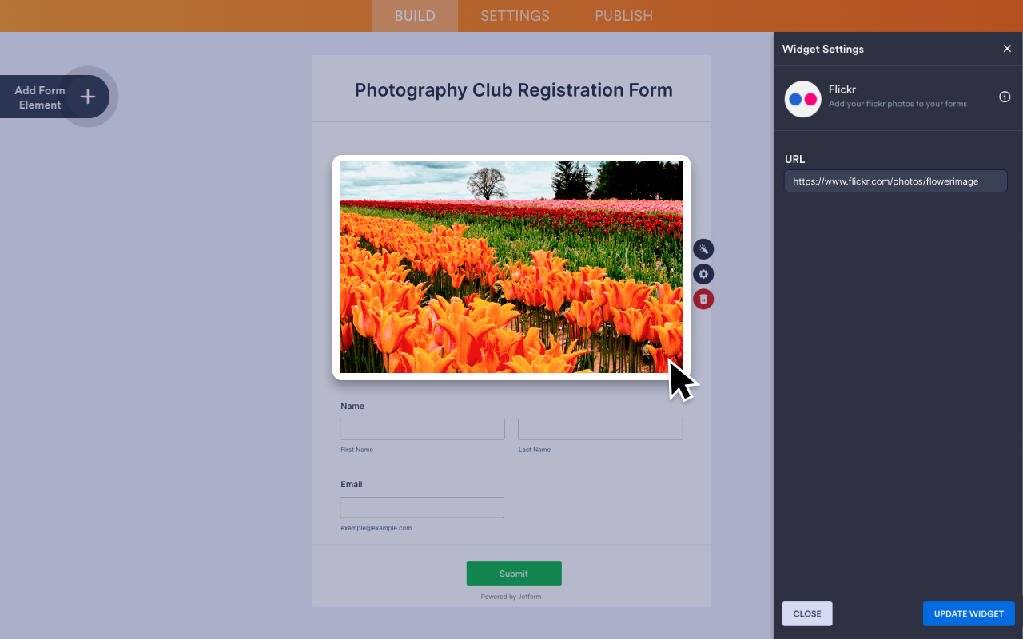
Task: Click the Jotform wand icon above the gear
Action: (703, 248)
